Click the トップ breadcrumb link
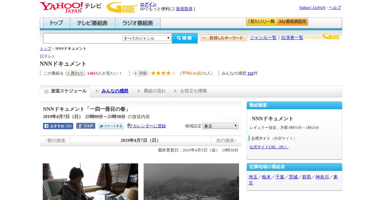This screenshot has height=200, width=382. 46,49
